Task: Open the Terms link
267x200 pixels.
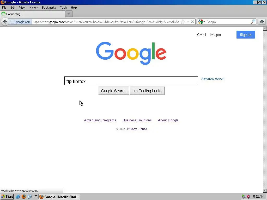Action: (143, 129)
